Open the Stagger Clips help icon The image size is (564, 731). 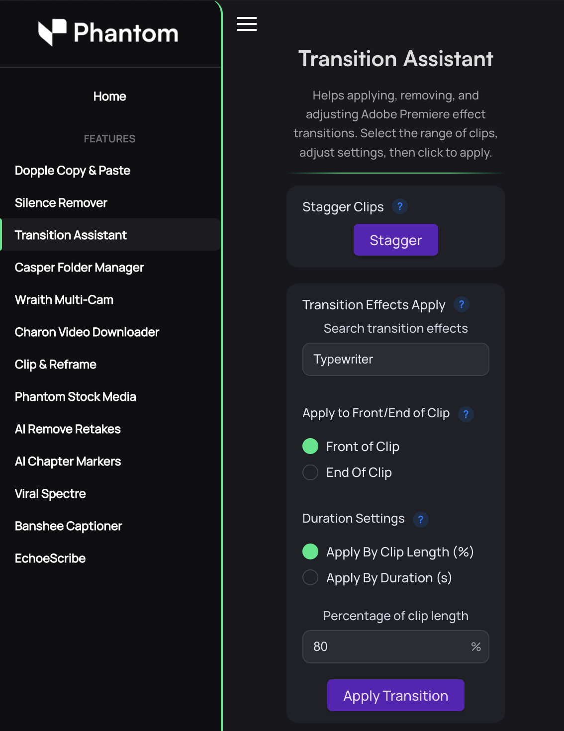click(400, 206)
